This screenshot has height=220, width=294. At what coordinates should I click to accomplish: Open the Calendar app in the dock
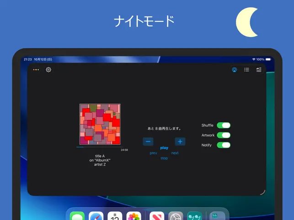pos(115,216)
